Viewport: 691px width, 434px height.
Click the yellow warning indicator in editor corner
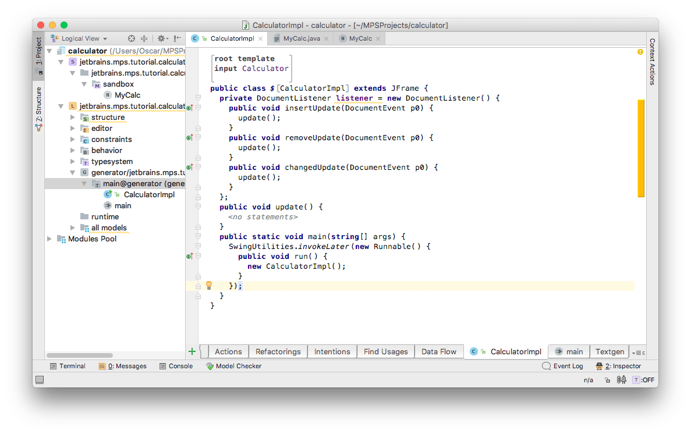point(640,52)
